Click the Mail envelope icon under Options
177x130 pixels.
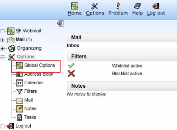[20, 101]
